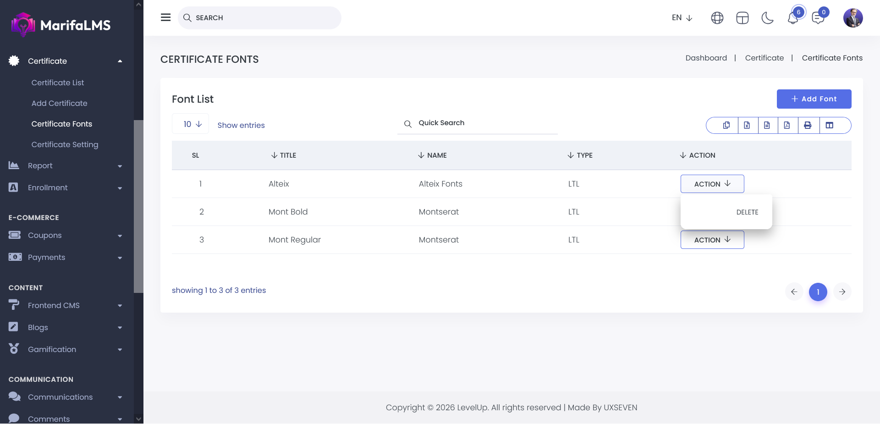The image size is (880, 424).
Task: Export font list as PDF
Action: 787,125
